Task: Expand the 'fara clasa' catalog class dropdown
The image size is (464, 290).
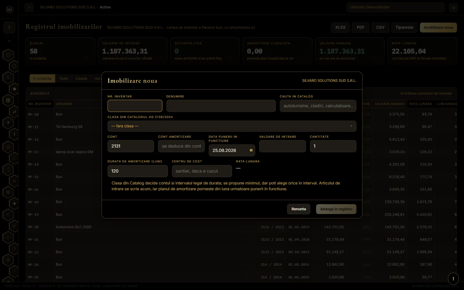Action: 232,126
